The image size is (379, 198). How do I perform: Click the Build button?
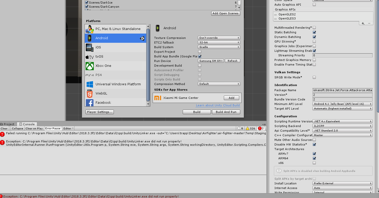pos(197,112)
